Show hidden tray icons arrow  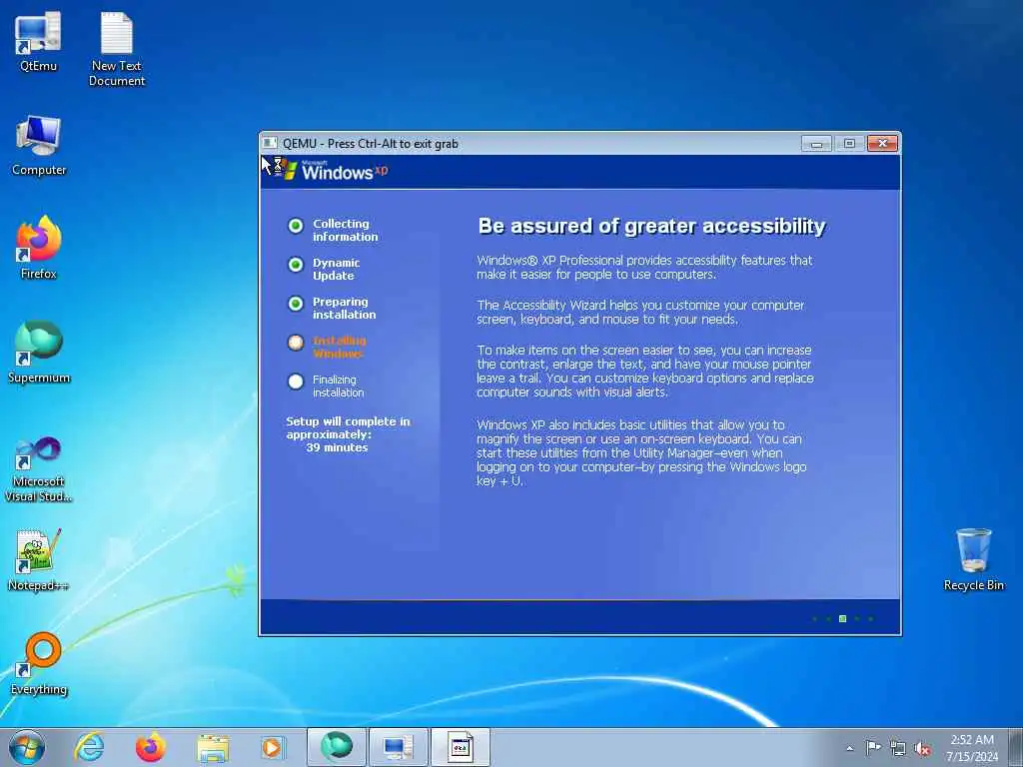pos(849,748)
